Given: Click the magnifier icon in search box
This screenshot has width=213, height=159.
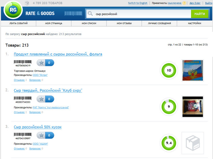Looking at the screenshot, I should pos(91,14).
